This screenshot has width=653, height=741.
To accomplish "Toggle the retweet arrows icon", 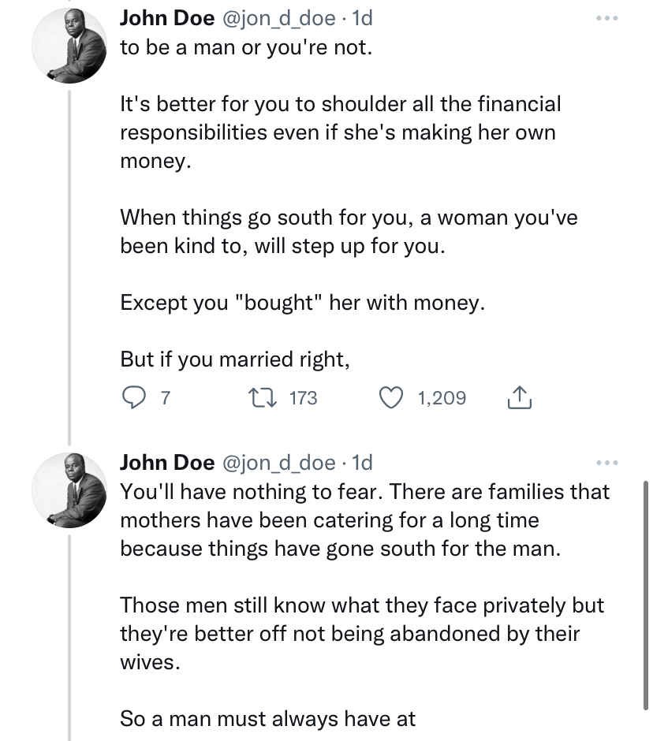I will tap(266, 398).
